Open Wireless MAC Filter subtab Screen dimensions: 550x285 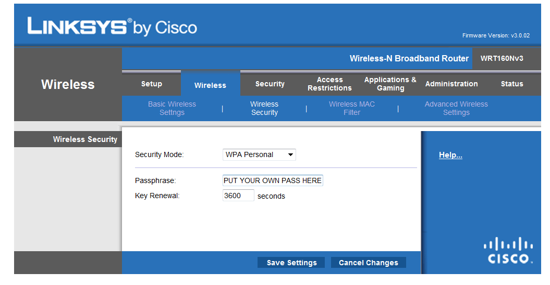[x=352, y=108]
